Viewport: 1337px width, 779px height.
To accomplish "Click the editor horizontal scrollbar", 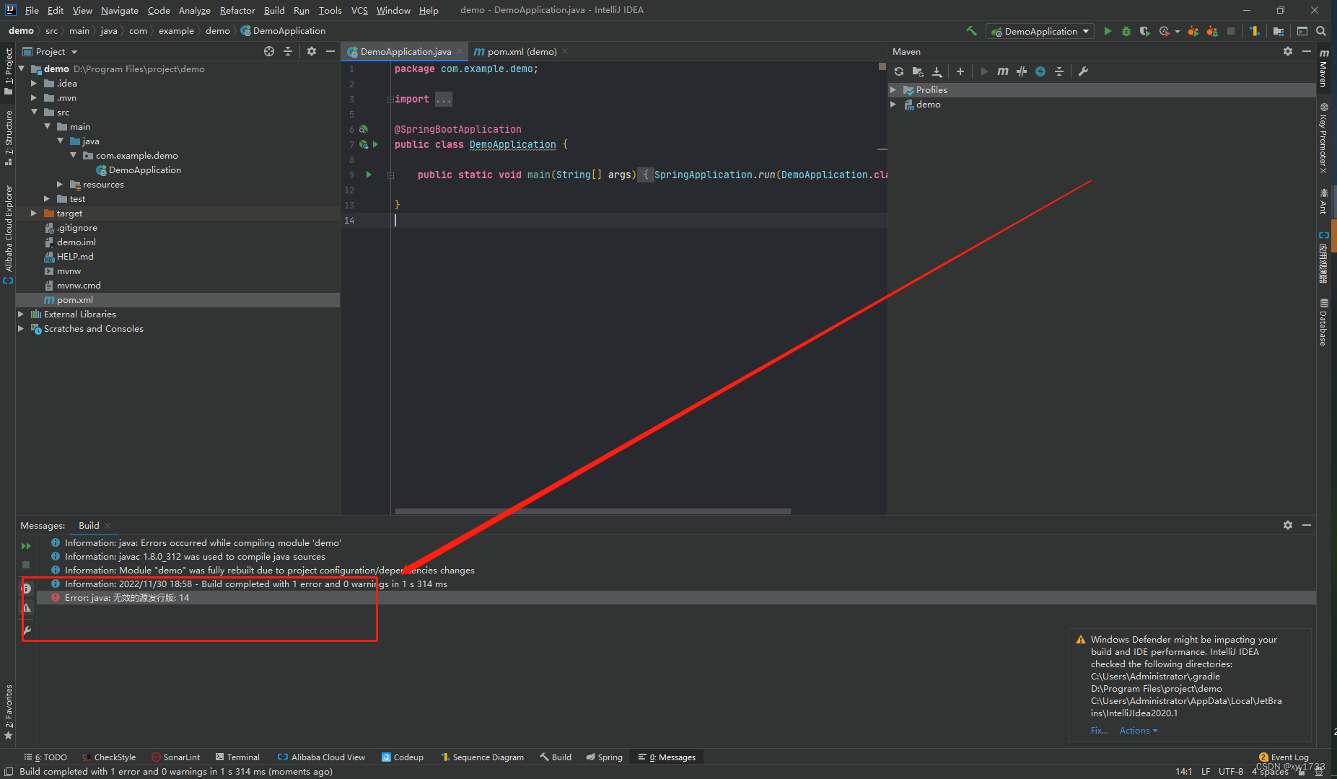I will (x=592, y=511).
